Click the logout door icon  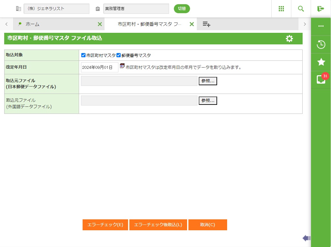tap(321, 9)
